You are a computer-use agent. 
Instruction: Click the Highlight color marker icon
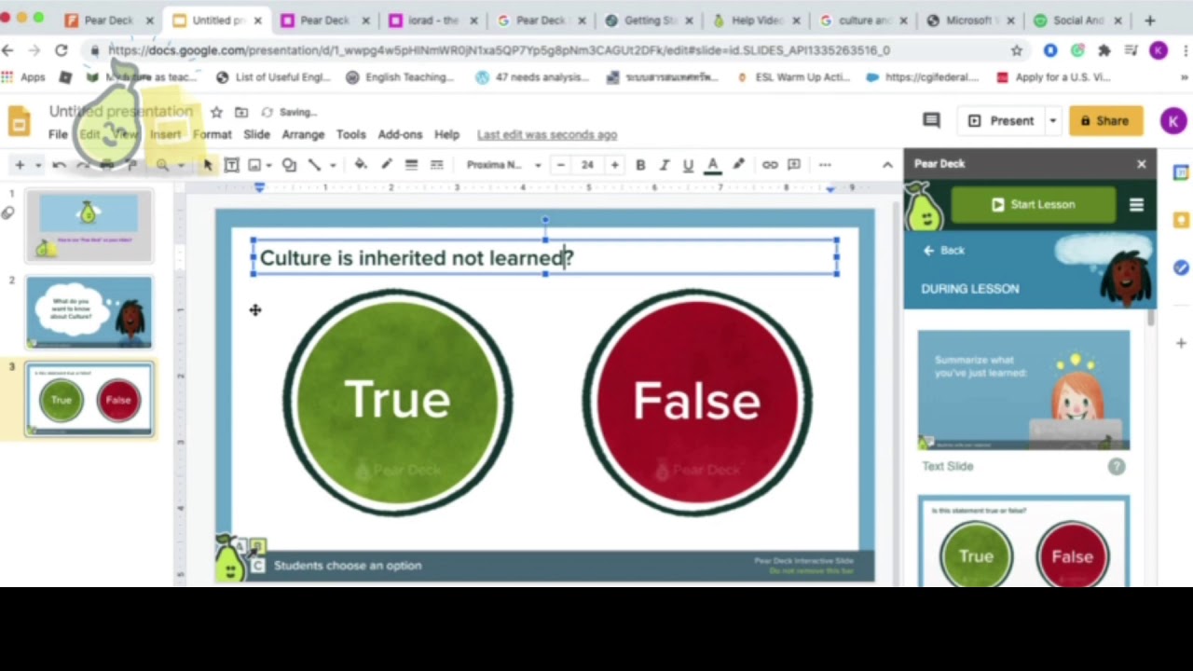click(738, 165)
